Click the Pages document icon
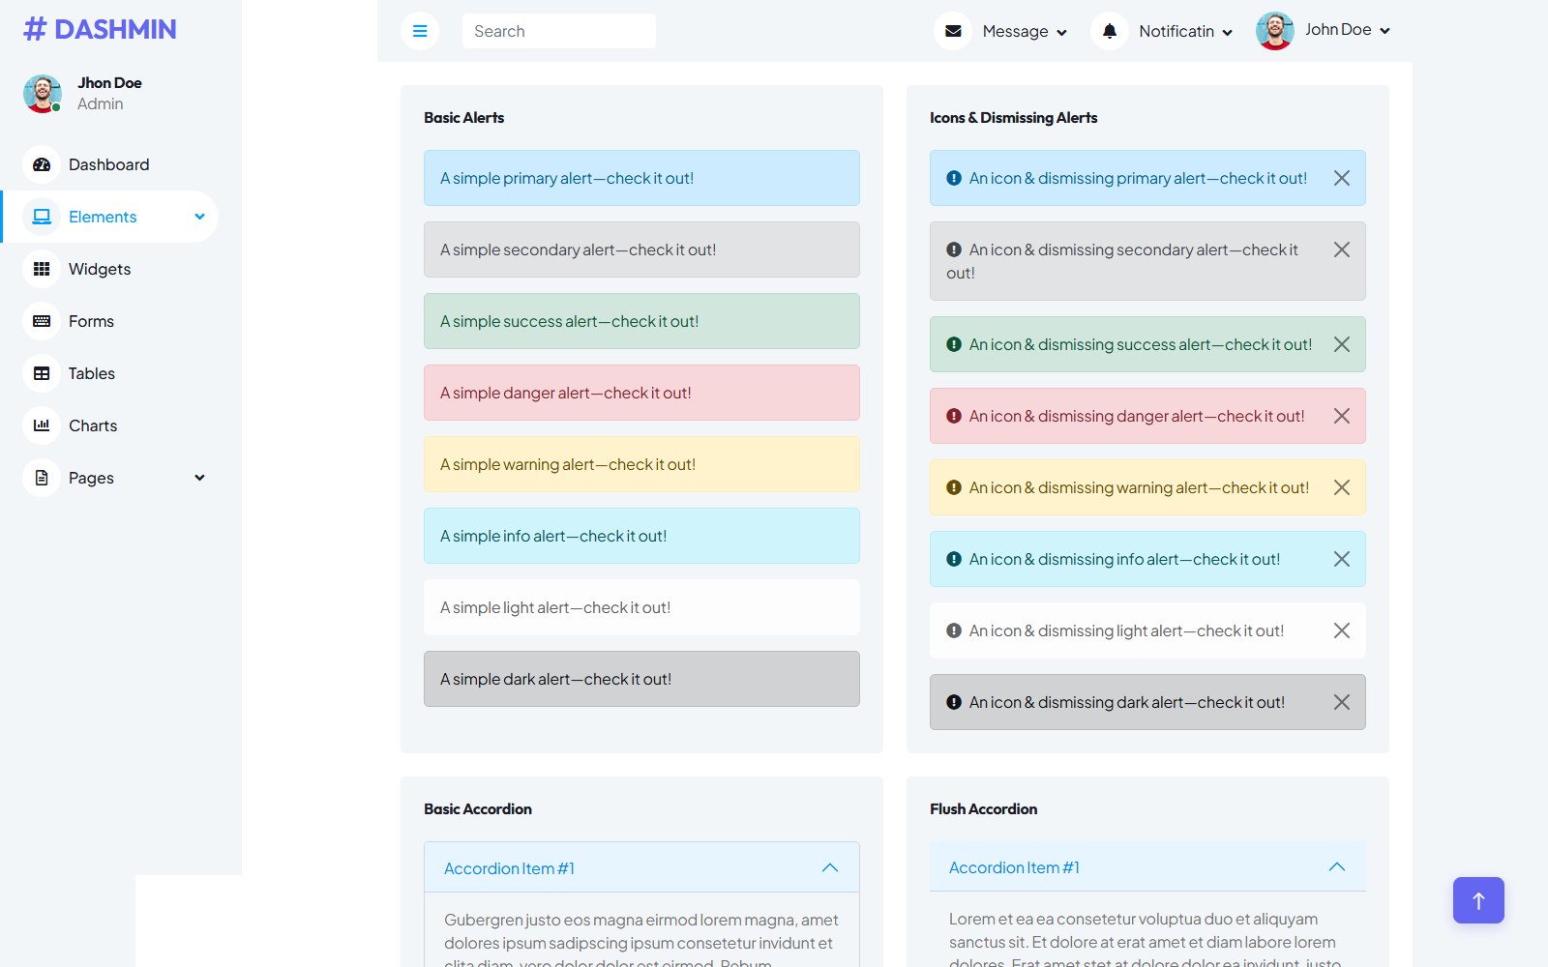Viewport: 1548px width, 967px height. [42, 478]
